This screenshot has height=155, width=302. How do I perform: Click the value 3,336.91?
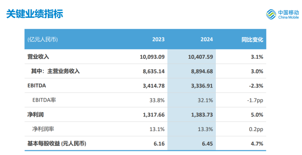tap(202, 86)
